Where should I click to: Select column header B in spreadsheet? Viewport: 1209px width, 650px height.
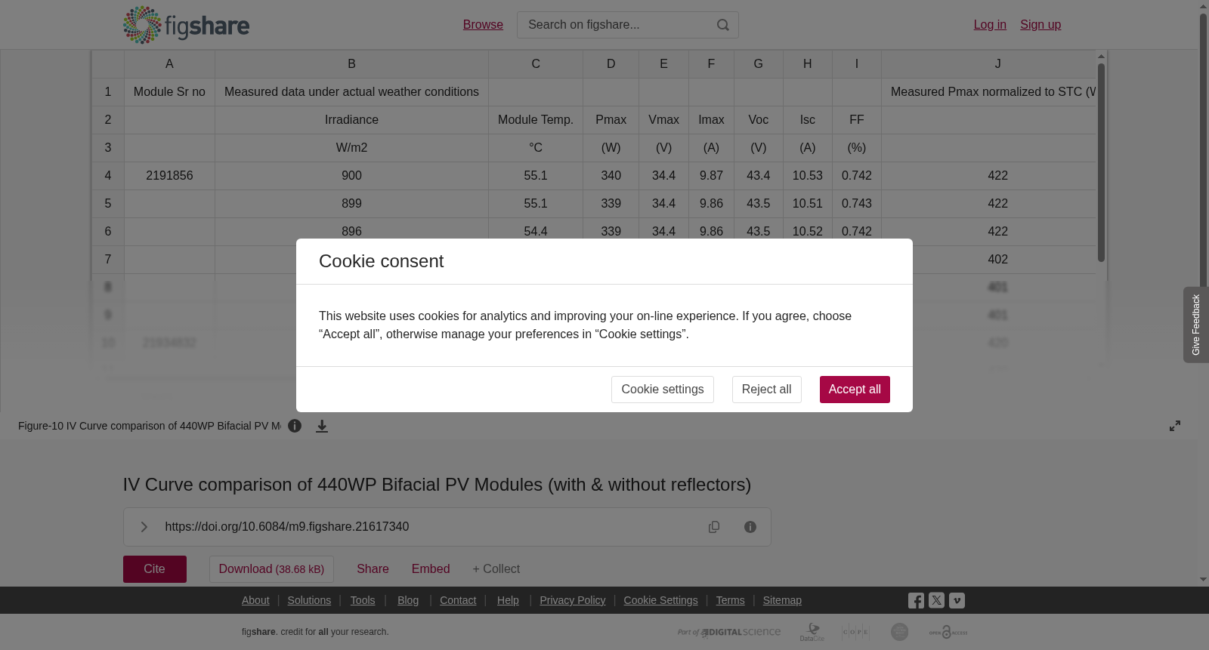(351, 64)
